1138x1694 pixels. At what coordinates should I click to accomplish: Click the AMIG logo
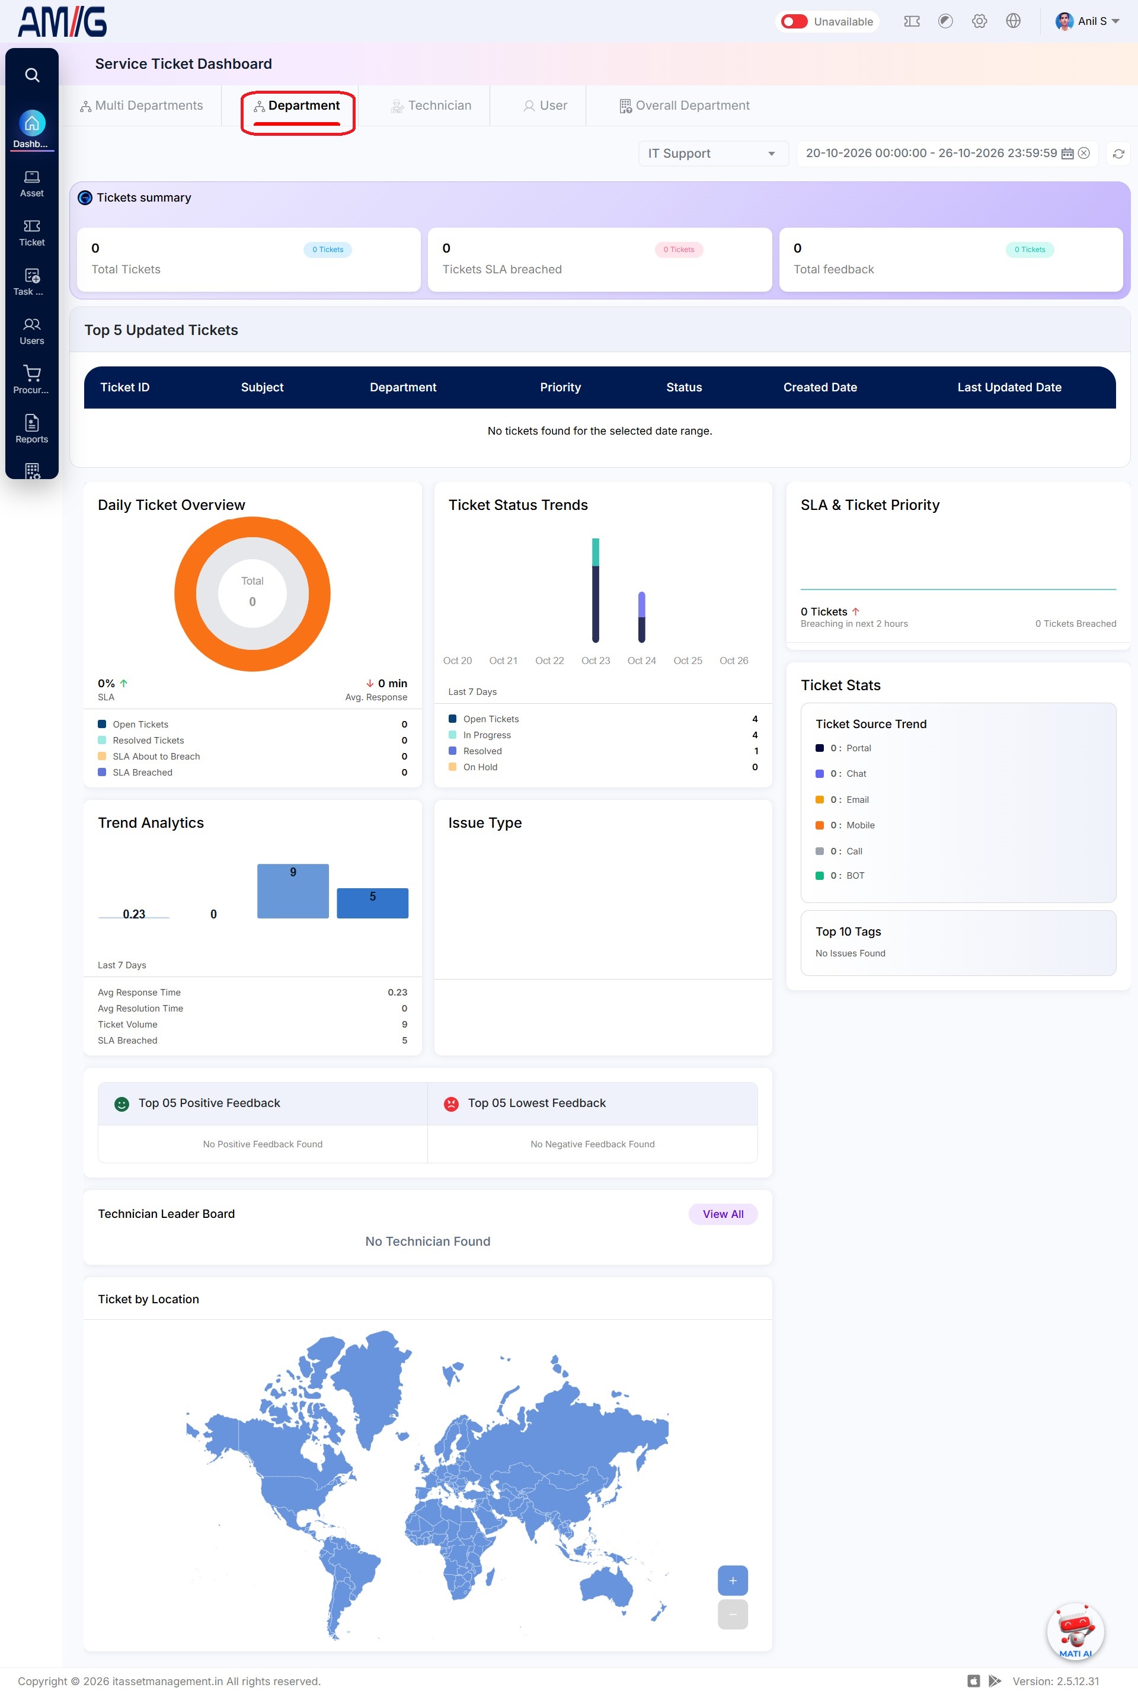62,22
